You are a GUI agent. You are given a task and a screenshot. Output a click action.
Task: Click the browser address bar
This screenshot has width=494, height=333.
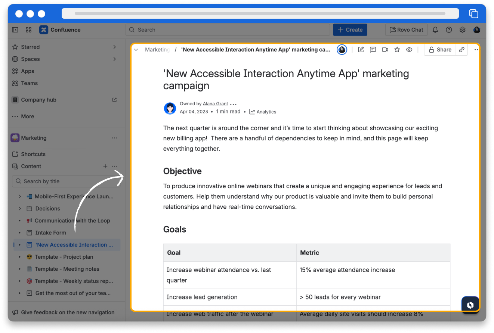(x=260, y=13)
